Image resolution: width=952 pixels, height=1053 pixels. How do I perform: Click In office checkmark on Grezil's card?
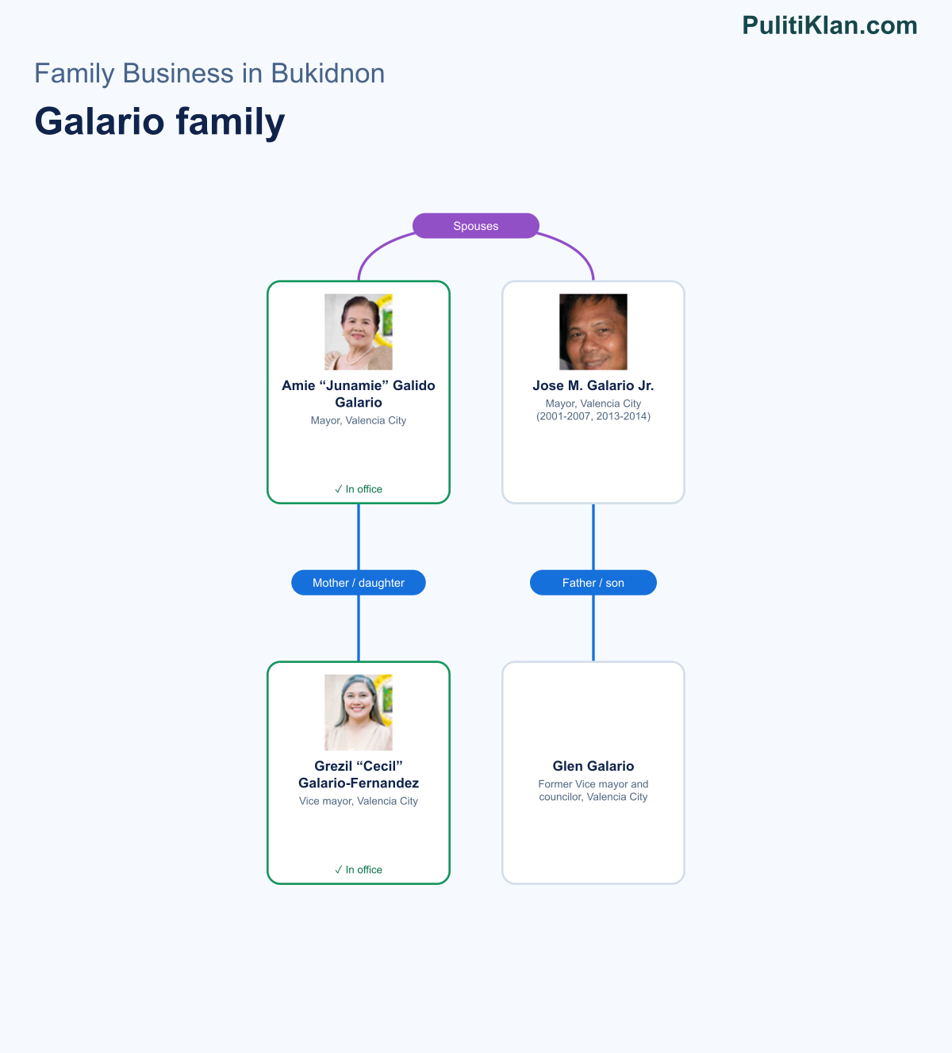359,870
